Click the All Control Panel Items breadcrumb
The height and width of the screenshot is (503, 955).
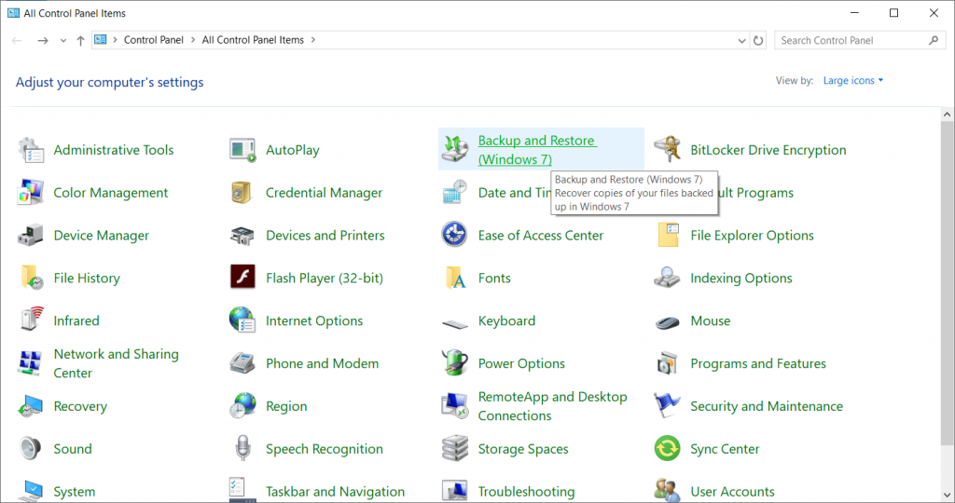pyautogui.click(x=253, y=40)
